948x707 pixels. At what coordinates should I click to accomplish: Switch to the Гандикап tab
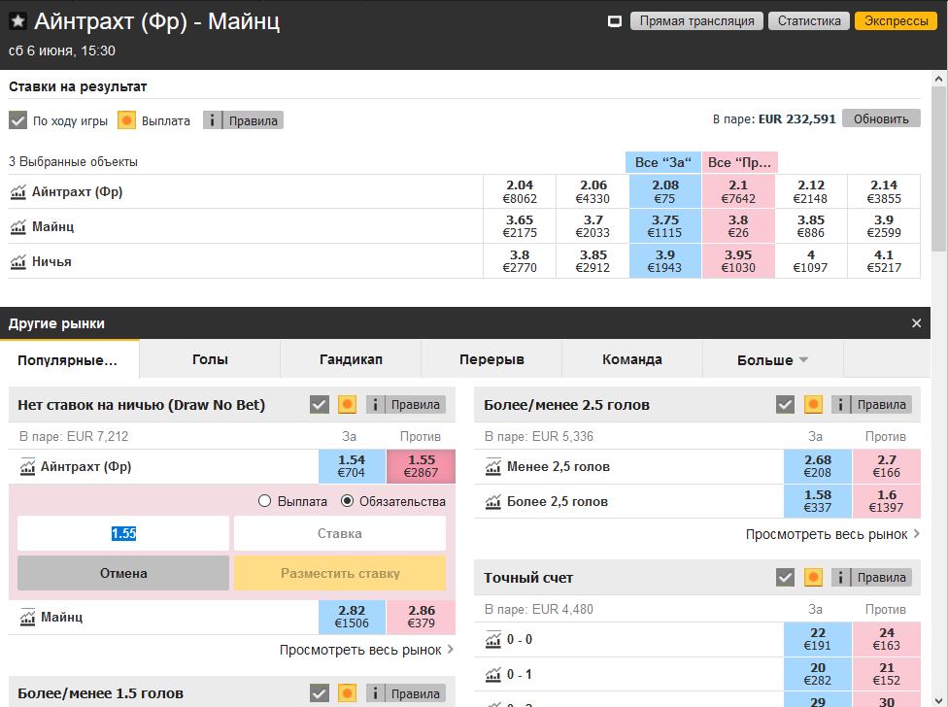pyautogui.click(x=351, y=359)
